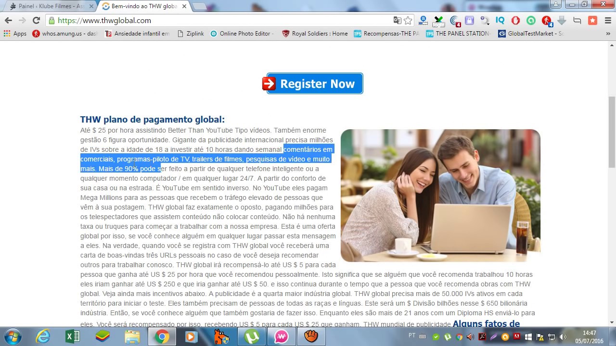The height and width of the screenshot is (346, 616).
Task: Open the orange fist app in taskbar
Action: pyautogui.click(x=311, y=336)
